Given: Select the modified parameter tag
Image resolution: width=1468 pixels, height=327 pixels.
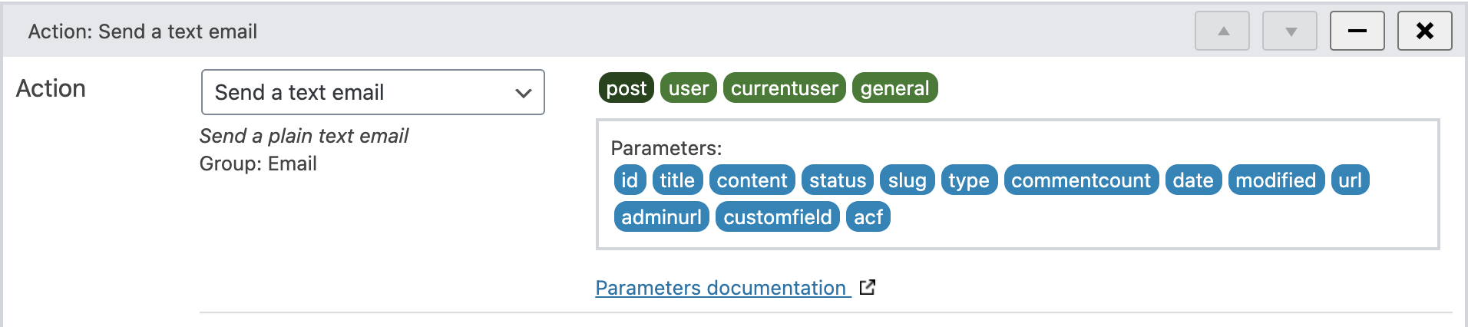Looking at the screenshot, I should click(x=1275, y=180).
